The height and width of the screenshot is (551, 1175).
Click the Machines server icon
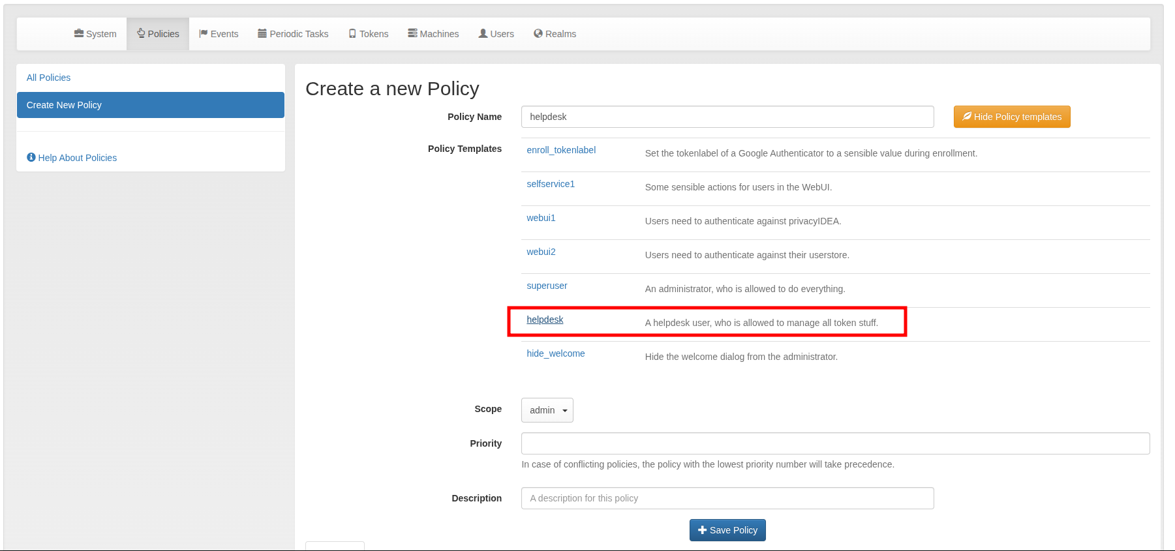[x=412, y=33]
